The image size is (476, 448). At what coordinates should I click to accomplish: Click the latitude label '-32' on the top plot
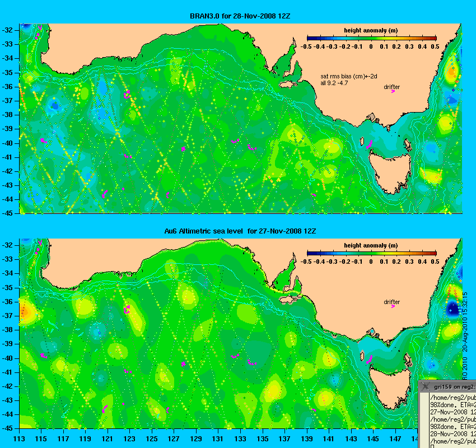point(7,30)
